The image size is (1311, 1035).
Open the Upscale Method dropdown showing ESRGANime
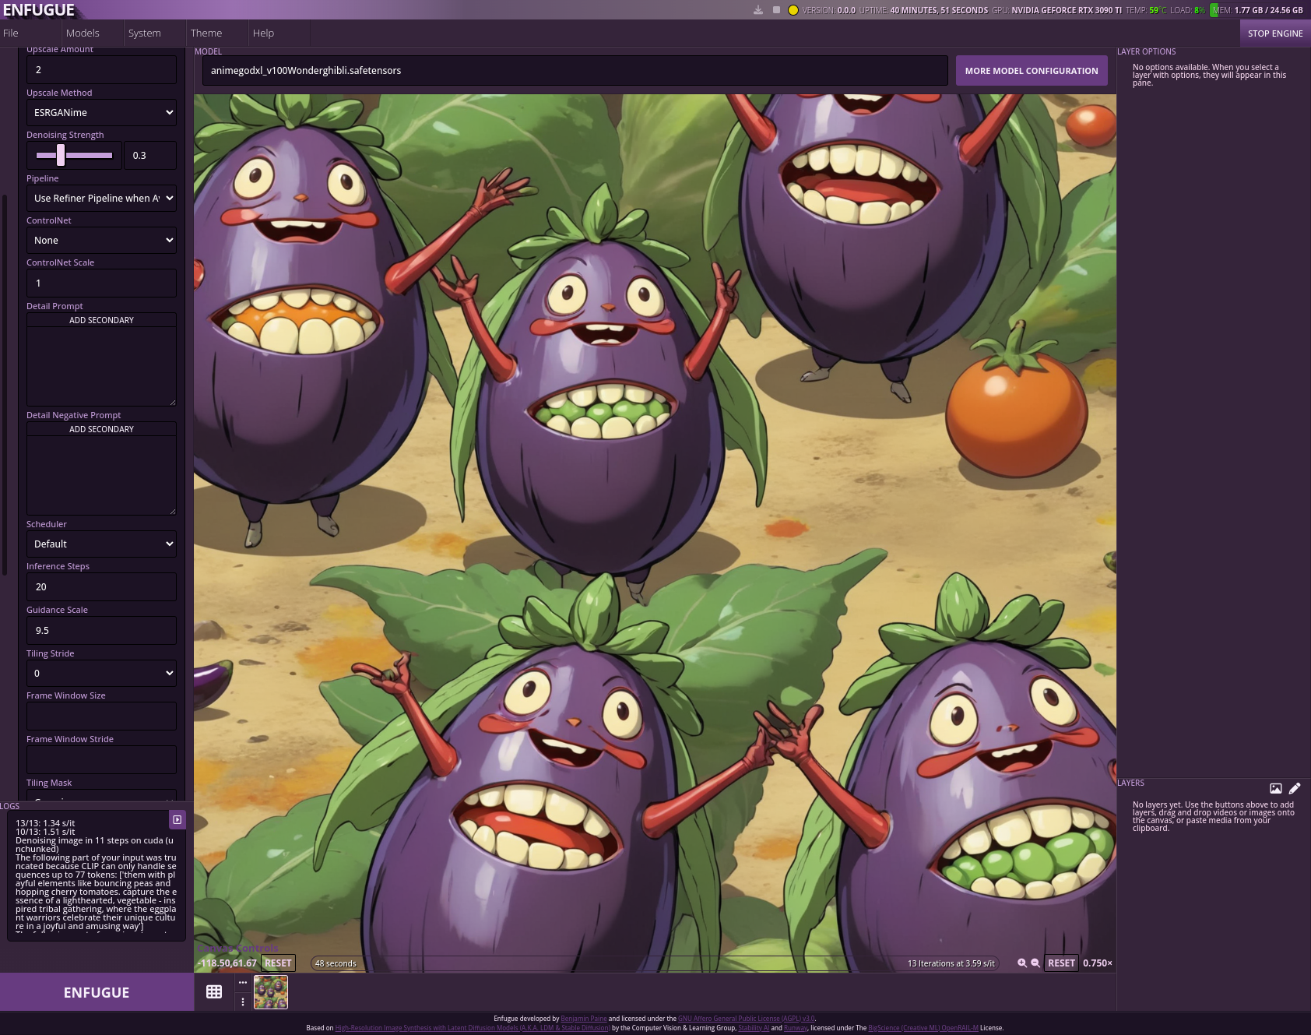click(101, 112)
